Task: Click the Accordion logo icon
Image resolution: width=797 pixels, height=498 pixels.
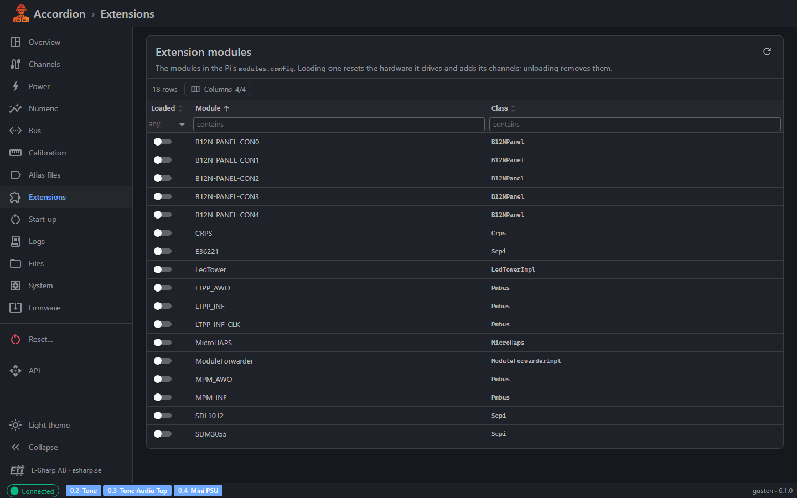Action: pos(21,13)
